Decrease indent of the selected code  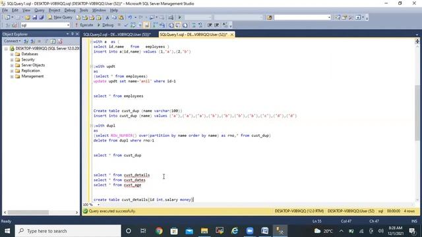(210, 25)
